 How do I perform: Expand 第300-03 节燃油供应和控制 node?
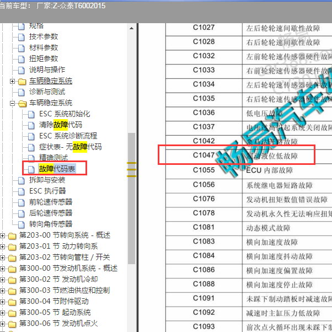click(x=2, y=291)
